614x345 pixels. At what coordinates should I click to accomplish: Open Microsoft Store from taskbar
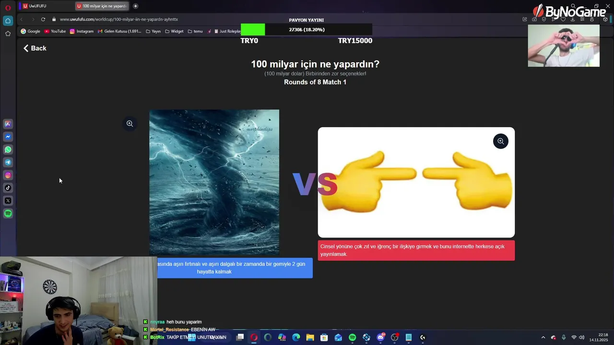point(324,337)
